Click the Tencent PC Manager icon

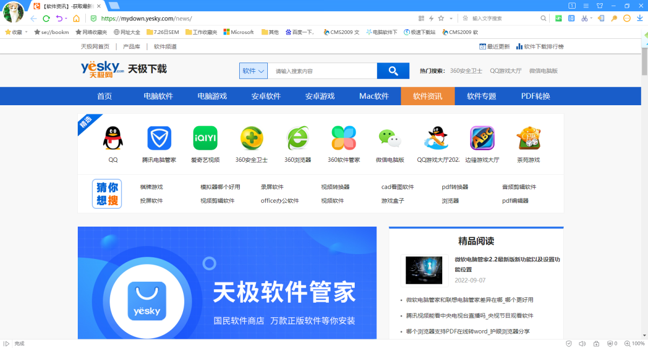(x=159, y=138)
